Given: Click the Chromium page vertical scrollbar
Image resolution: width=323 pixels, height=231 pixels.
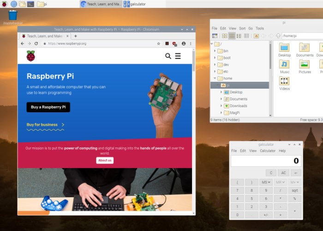Looking at the screenshot, I should [193, 61].
